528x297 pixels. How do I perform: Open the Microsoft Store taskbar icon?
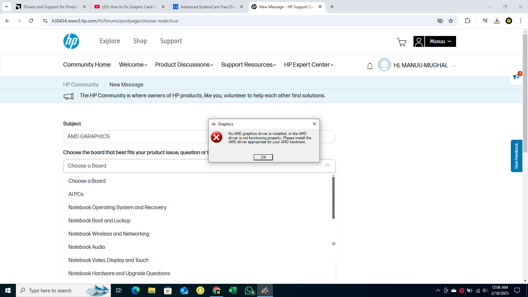(x=168, y=290)
